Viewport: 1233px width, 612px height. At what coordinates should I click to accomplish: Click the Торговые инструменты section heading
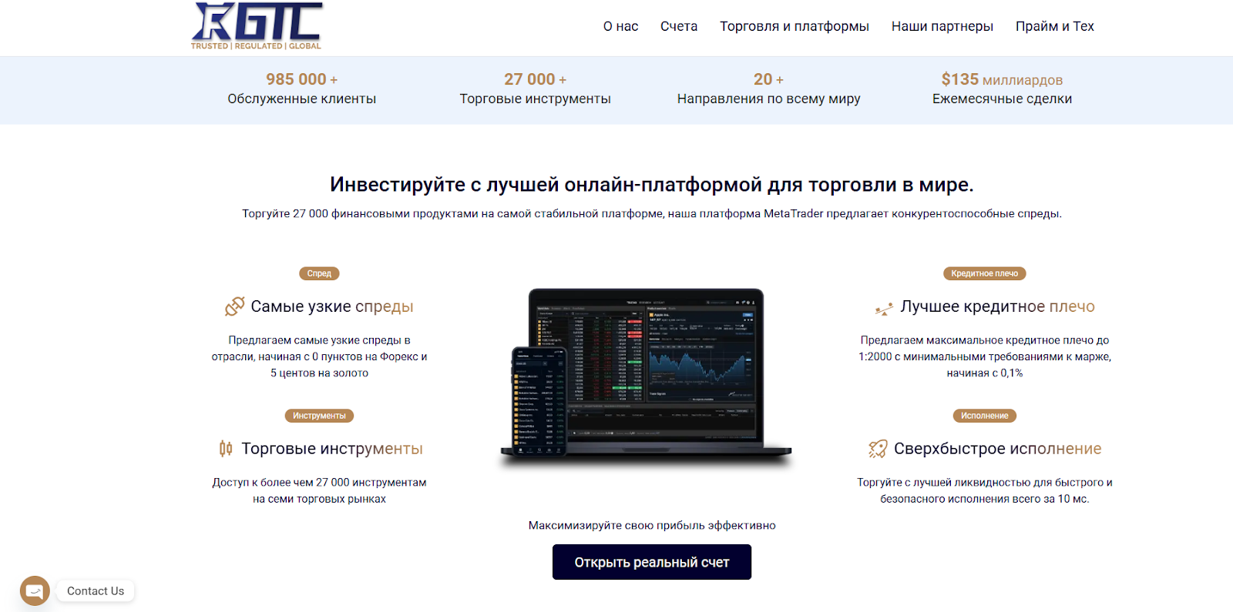click(x=332, y=449)
